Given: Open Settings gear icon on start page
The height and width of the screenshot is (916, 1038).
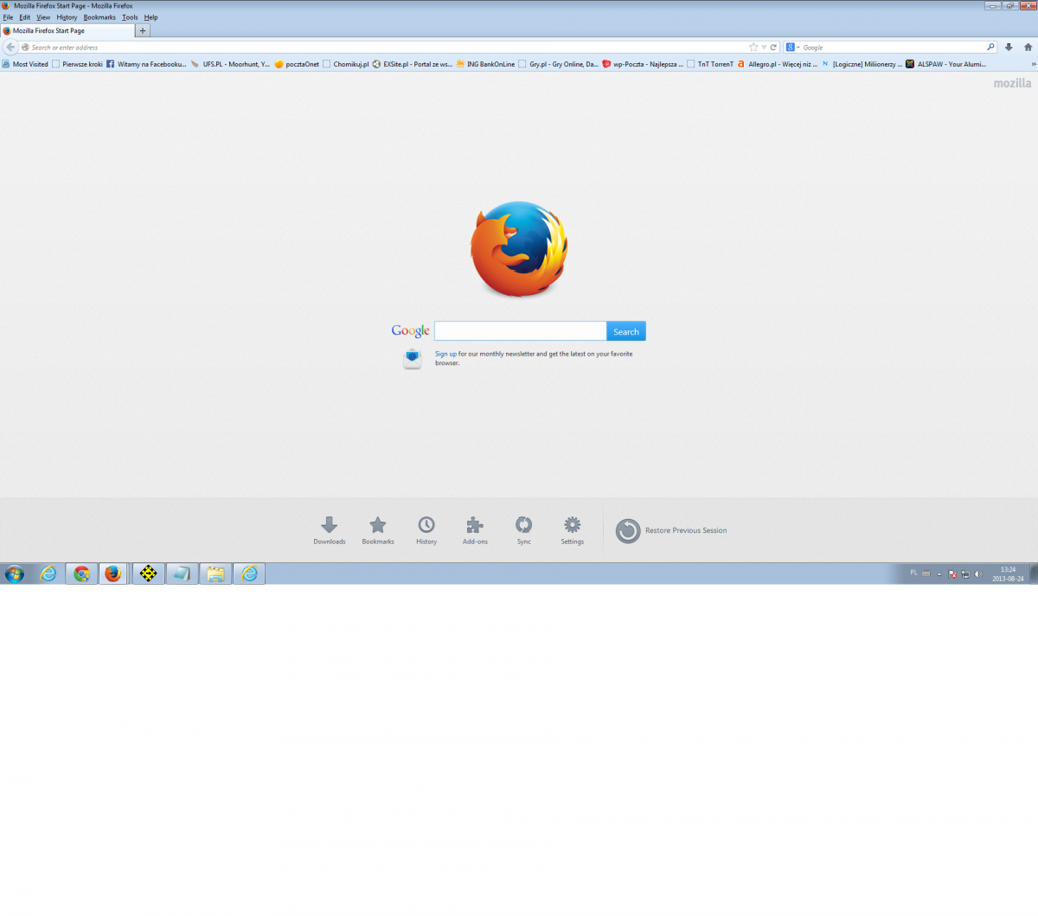Looking at the screenshot, I should click(573, 530).
